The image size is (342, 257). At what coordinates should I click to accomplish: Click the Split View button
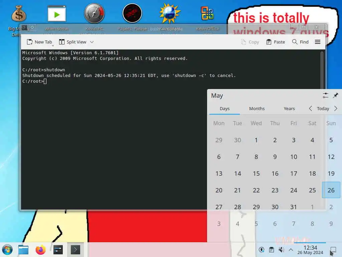pos(73,42)
